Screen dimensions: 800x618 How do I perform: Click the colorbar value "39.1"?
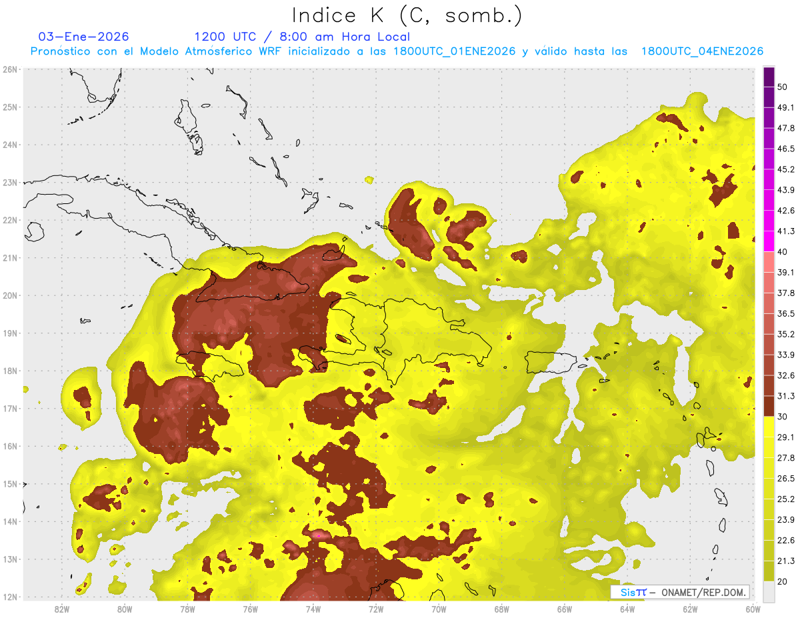point(785,272)
